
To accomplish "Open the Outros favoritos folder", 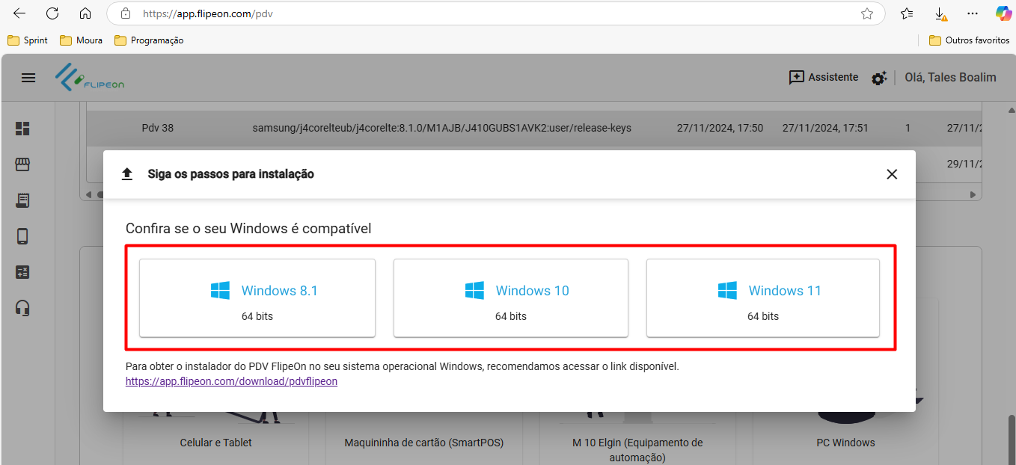I will (969, 40).
